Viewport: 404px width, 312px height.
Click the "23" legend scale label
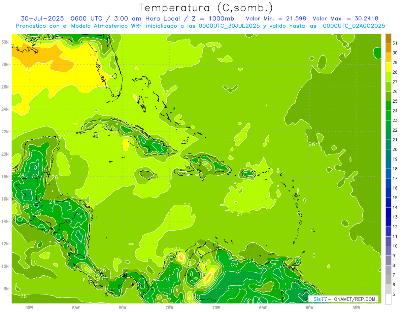click(395, 120)
